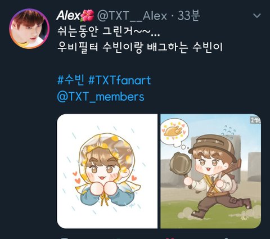Follow the #수빈 hashtag

70,80
